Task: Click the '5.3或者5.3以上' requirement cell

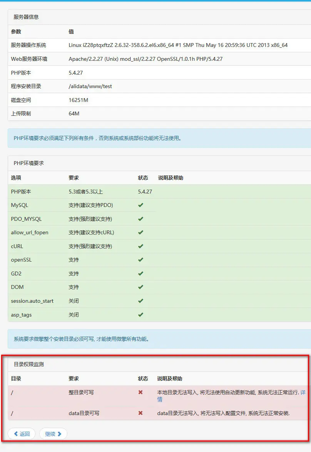Action: 86,192
